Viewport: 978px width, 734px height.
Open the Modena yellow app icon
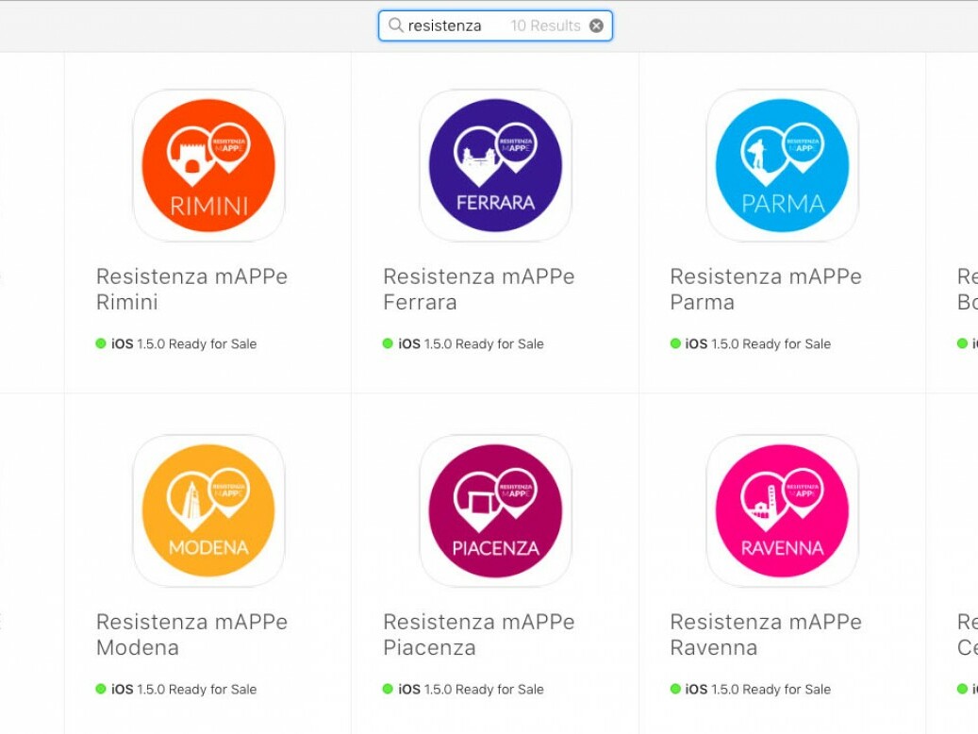pyautogui.click(x=209, y=510)
